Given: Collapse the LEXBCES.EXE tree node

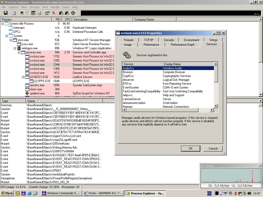Looking at the screenshot, I should [x=23, y=77].
